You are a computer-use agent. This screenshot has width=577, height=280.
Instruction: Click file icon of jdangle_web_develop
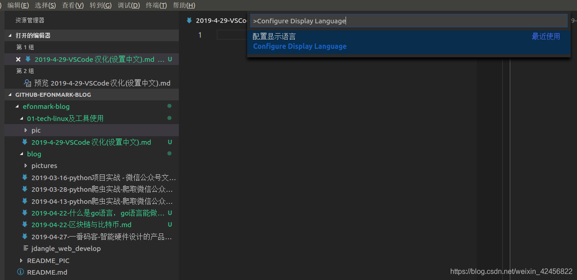26,249
